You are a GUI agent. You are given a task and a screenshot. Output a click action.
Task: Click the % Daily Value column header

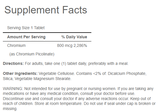74,37
